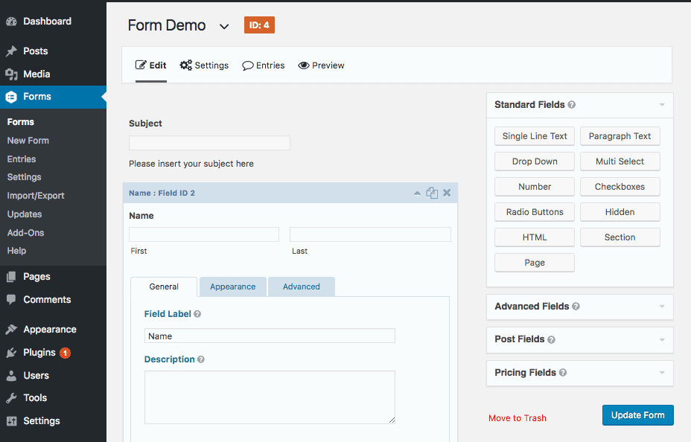Duplicate the Name field via copy icon
This screenshot has width=691, height=442.
click(x=432, y=193)
